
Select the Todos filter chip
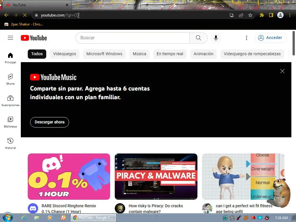pyautogui.click(x=37, y=54)
